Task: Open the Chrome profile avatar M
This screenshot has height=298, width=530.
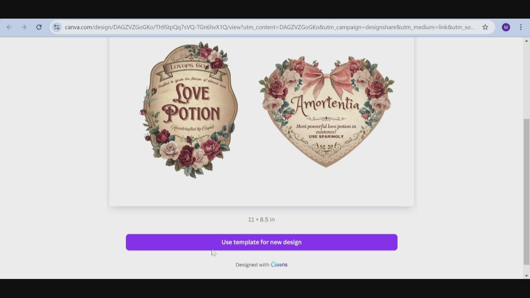Action: point(506,27)
